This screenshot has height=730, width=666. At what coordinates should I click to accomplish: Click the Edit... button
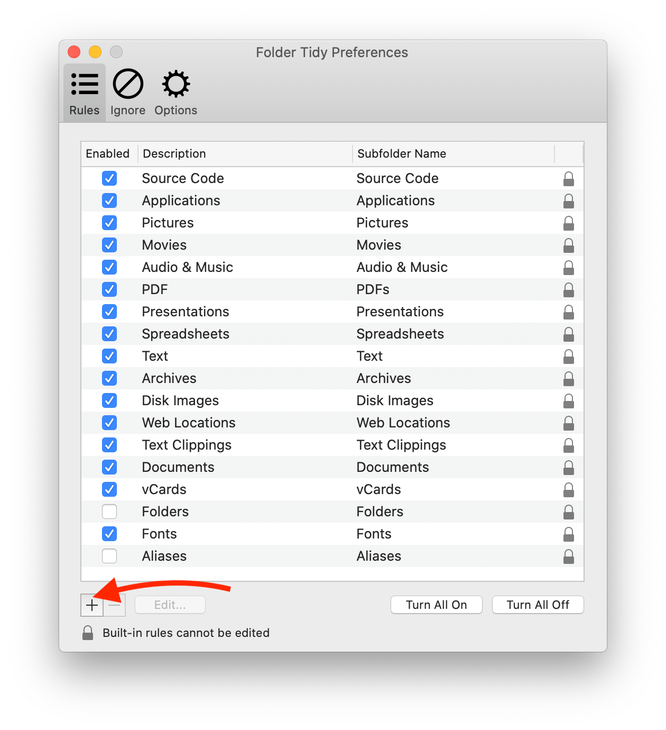[170, 605]
